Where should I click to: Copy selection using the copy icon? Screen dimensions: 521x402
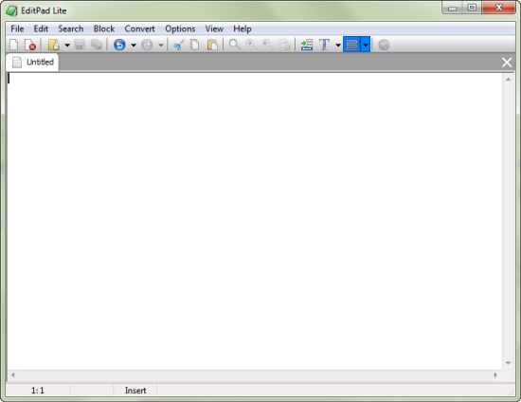click(x=195, y=45)
